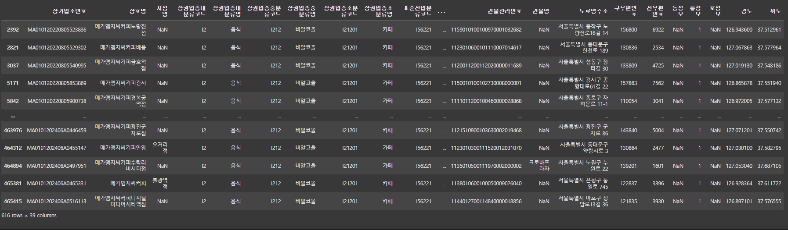788x230 pixels.
Task: Click latitude value 37.687105
Action: point(769,166)
